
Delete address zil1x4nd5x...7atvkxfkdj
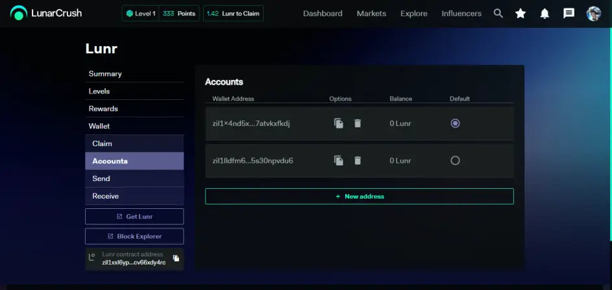pyautogui.click(x=358, y=123)
